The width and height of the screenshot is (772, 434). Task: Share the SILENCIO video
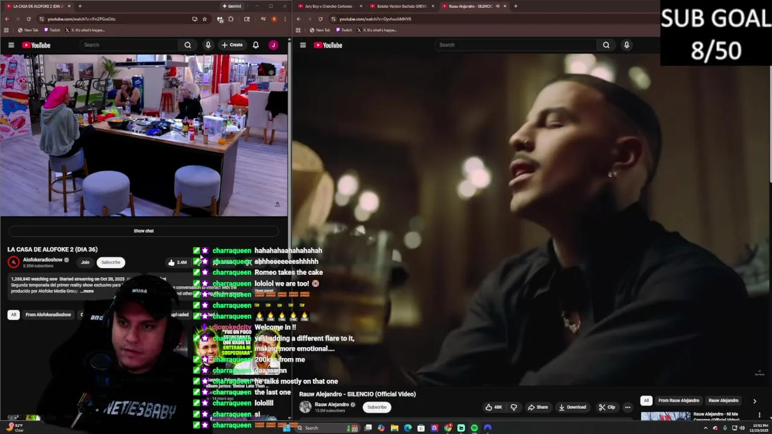pos(538,407)
